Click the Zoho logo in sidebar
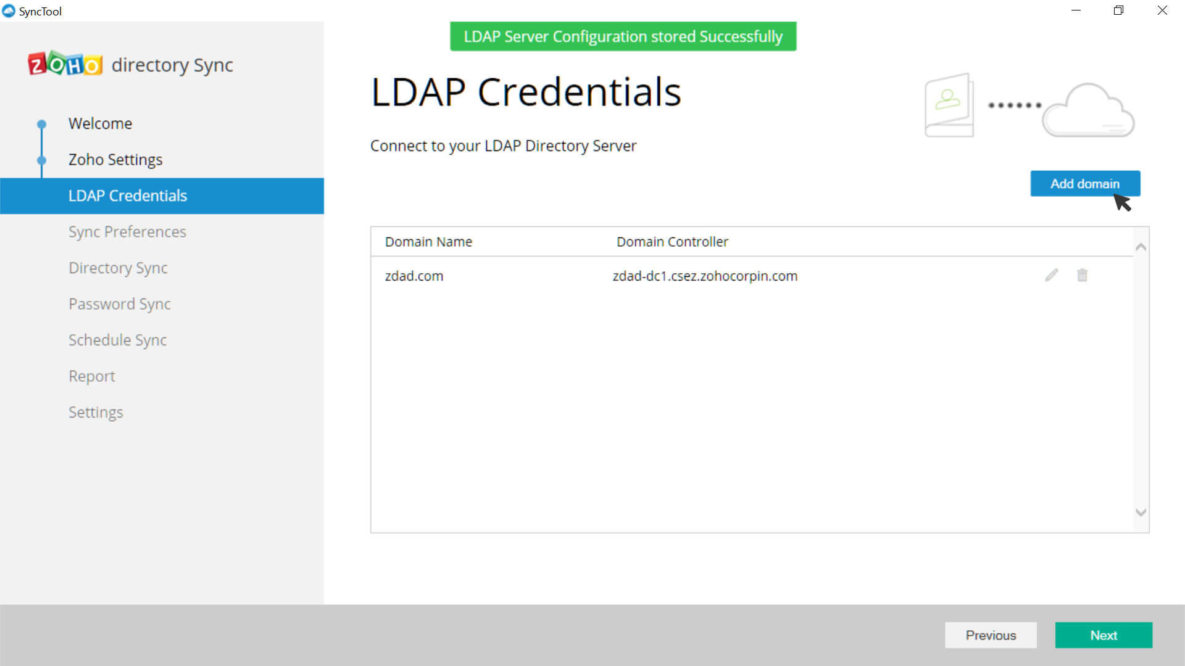The height and width of the screenshot is (666, 1185). click(x=65, y=64)
